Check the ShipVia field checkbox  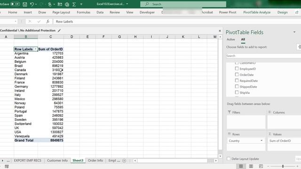[x=237, y=92]
